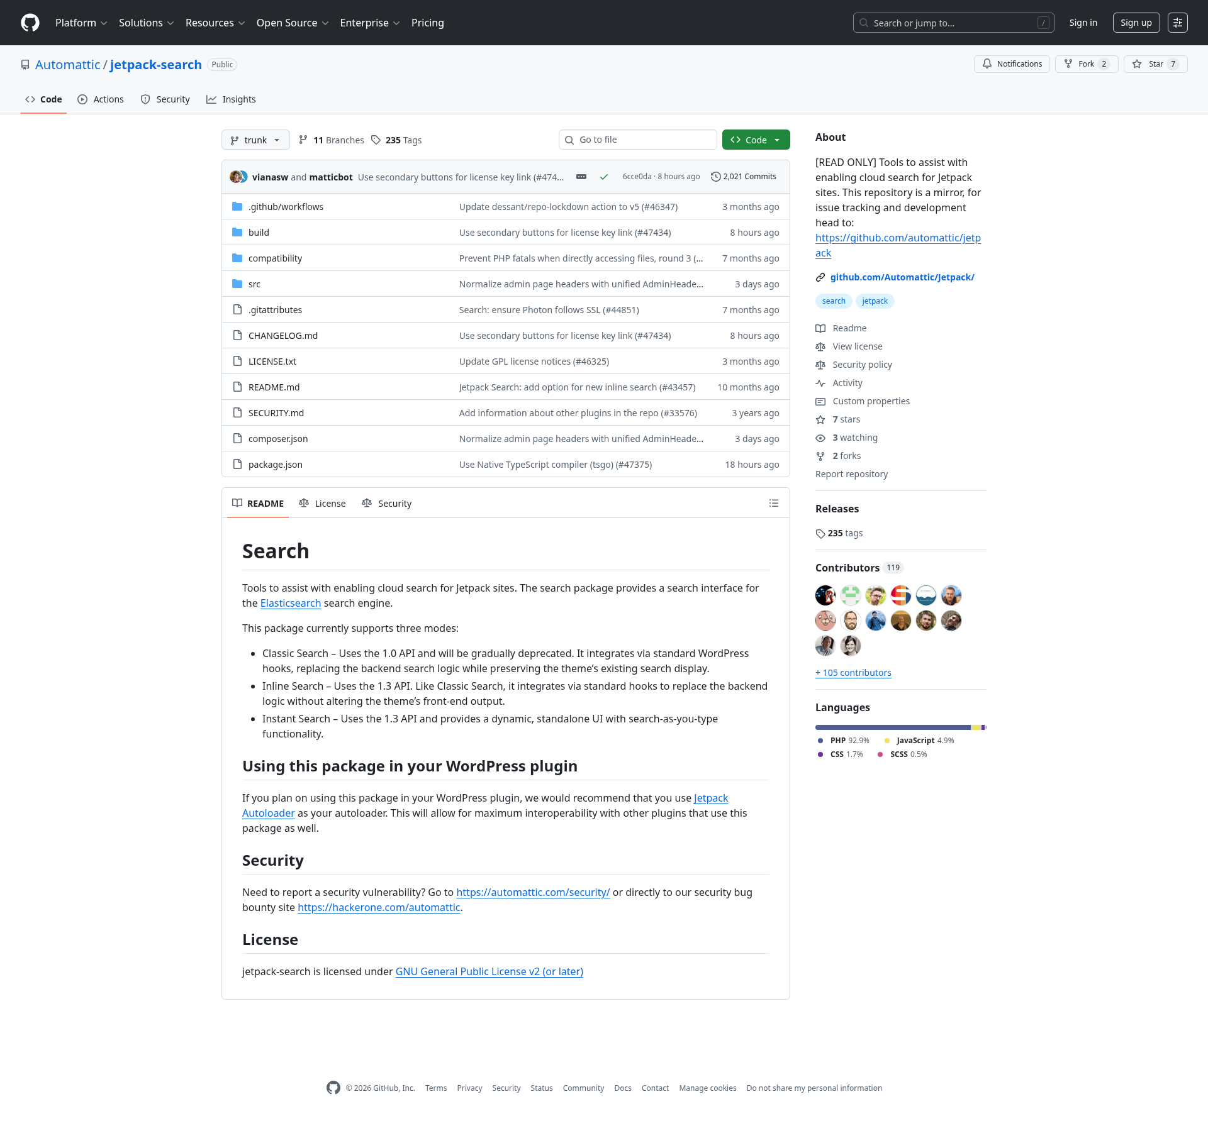This screenshot has width=1208, height=1121.
Task: Expand the Platform menu
Action: point(81,23)
